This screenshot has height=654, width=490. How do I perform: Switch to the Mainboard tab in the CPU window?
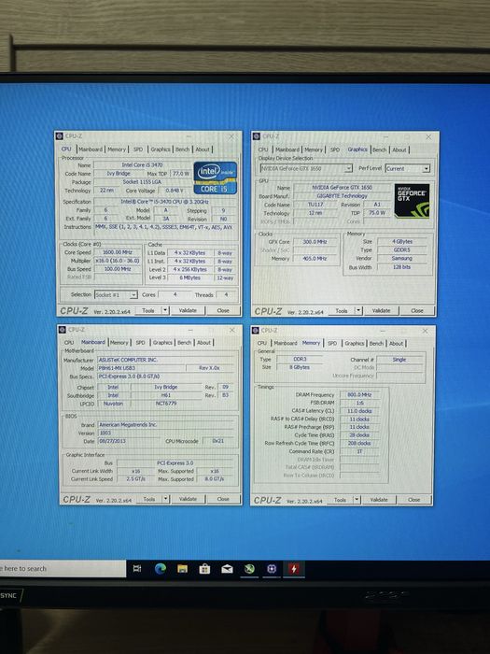(x=91, y=149)
